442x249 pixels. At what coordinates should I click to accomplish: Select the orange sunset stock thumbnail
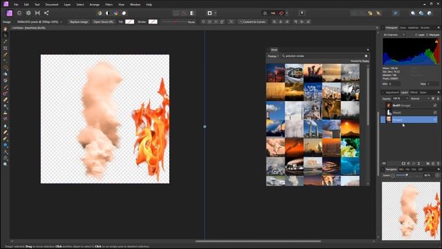point(350,129)
